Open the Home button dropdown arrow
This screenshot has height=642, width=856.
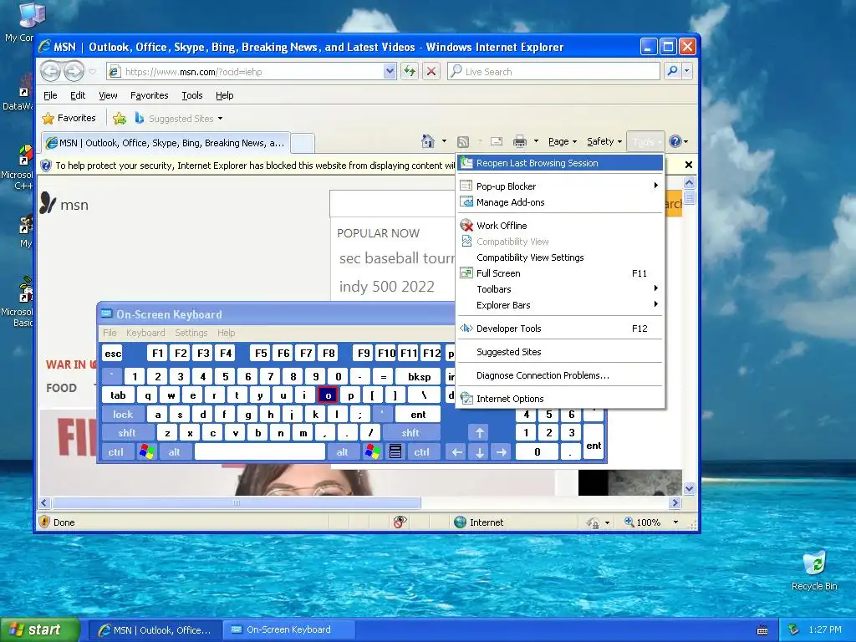point(444,141)
